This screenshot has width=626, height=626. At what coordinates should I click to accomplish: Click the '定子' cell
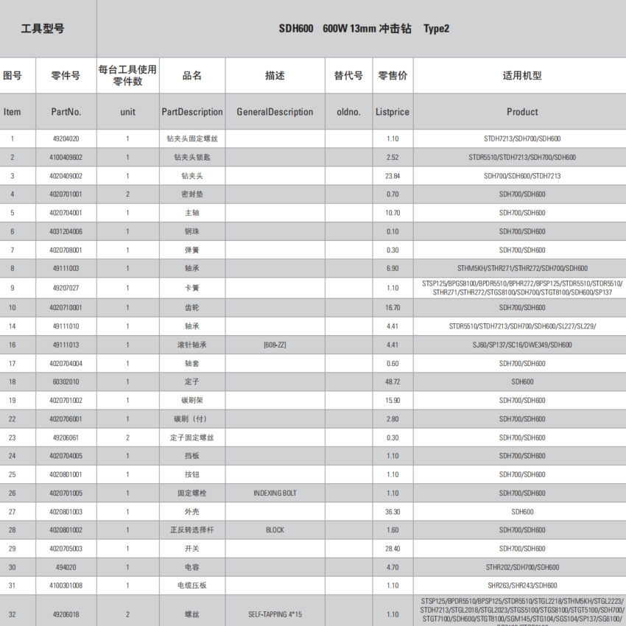pyautogui.click(x=192, y=382)
